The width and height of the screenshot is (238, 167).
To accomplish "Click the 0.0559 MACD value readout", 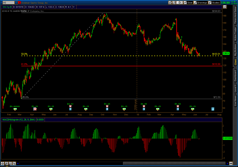I will point(40,120).
